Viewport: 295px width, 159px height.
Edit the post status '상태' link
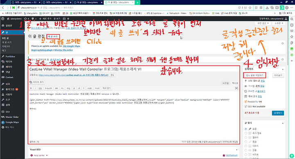(x=263, y=81)
